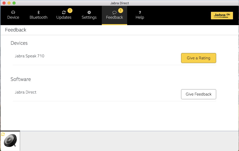This screenshot has width=239, height=151.
Task: Go to the Settings tab
Action: coord(89,15)
